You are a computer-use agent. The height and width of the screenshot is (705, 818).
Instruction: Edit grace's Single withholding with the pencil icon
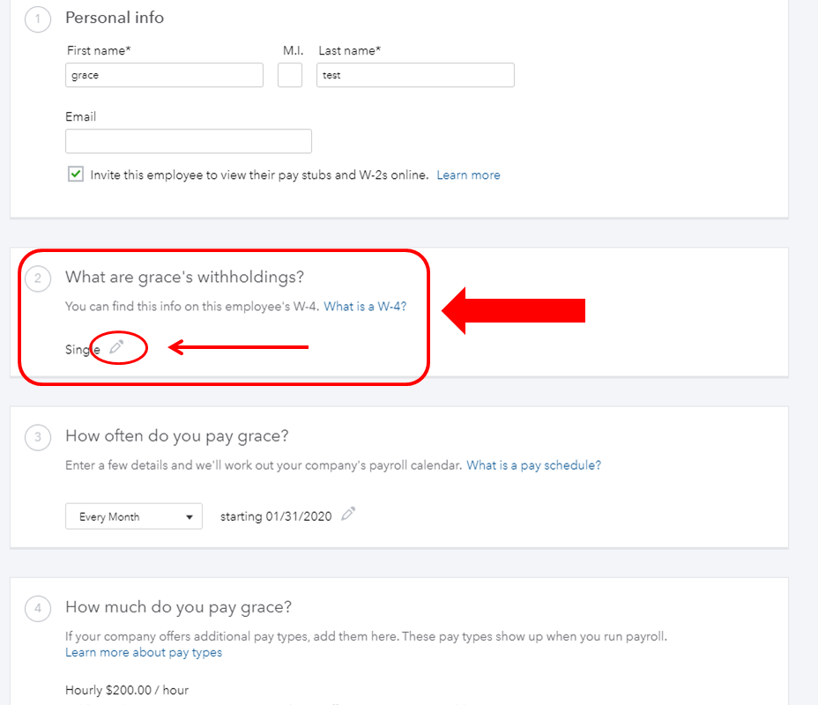pyautogui.click(x=116, y=348)
